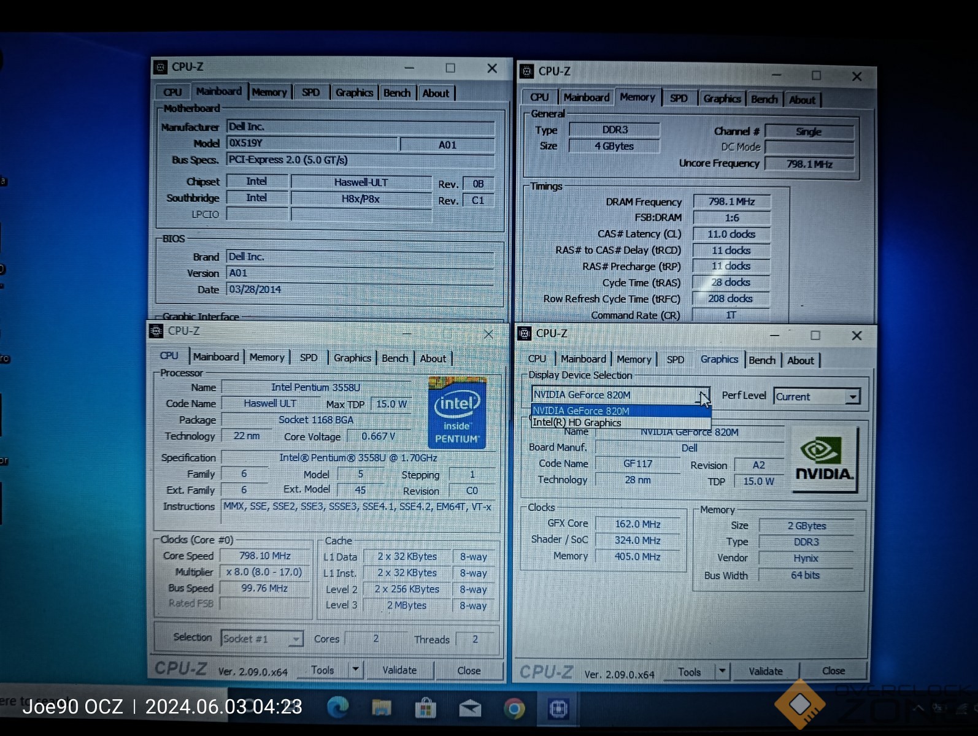Click the CPU-Z icon in Mainboard window title
The height and width of the screenshot is (736, 978).
pos(160,67)
